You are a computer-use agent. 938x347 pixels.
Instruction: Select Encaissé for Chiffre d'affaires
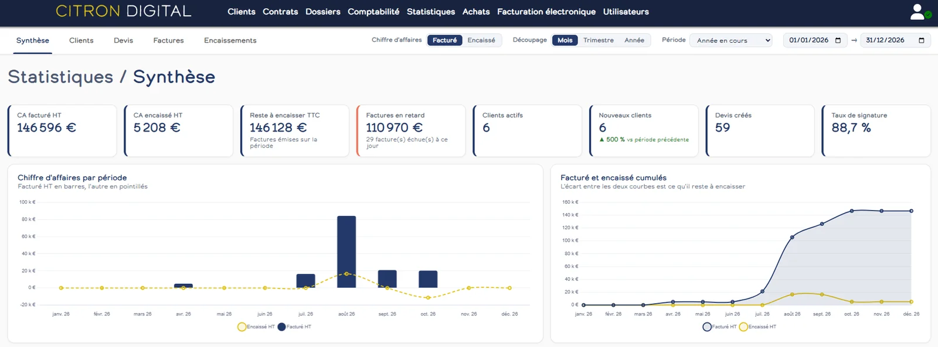tap(481, 40)
